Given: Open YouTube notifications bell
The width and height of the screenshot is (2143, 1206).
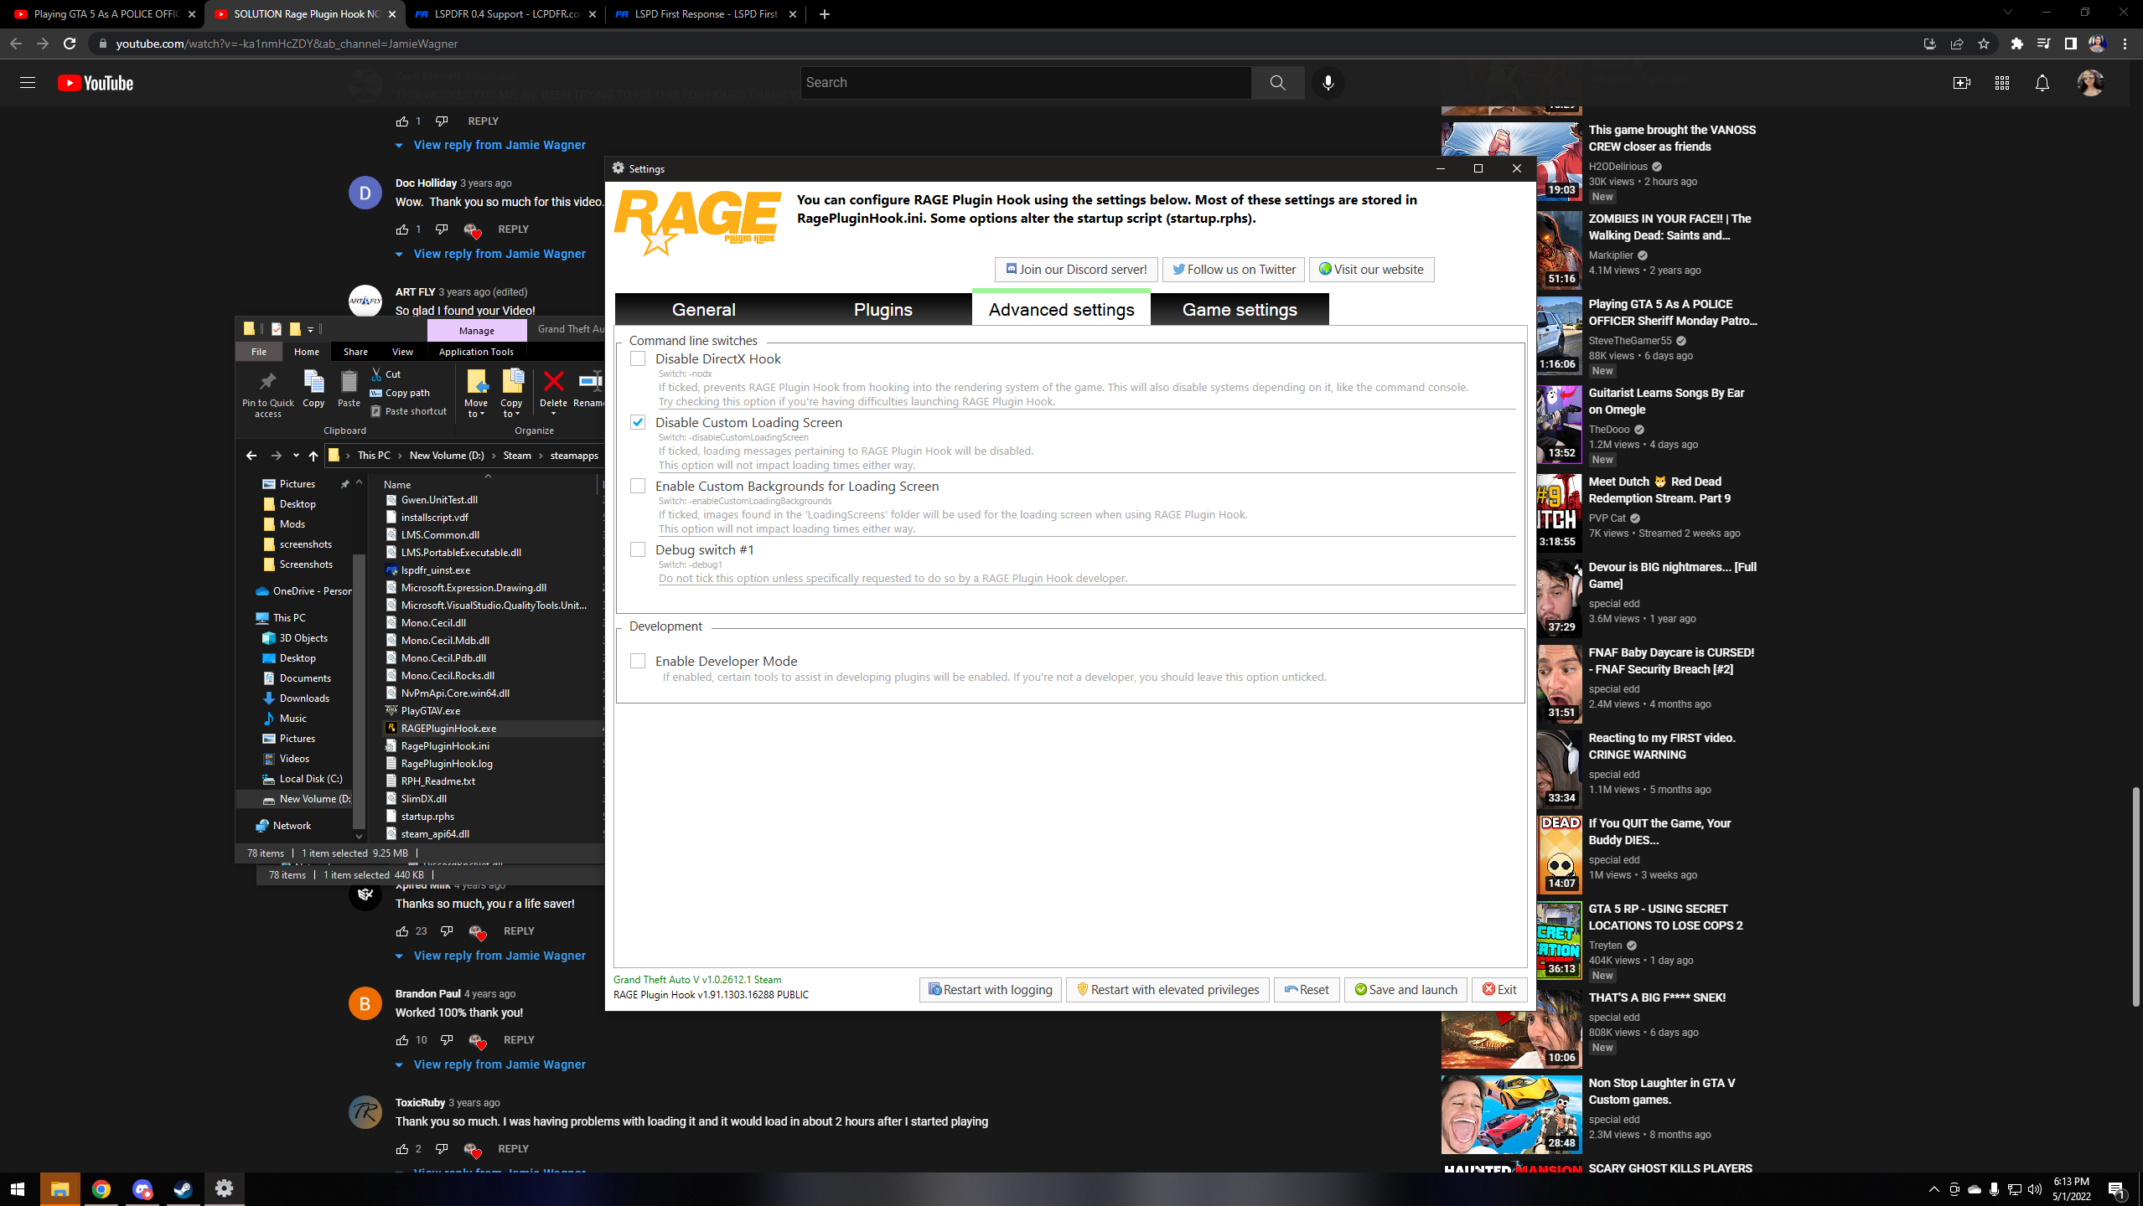Looking at the screenshot, I should click(2042, 83).
